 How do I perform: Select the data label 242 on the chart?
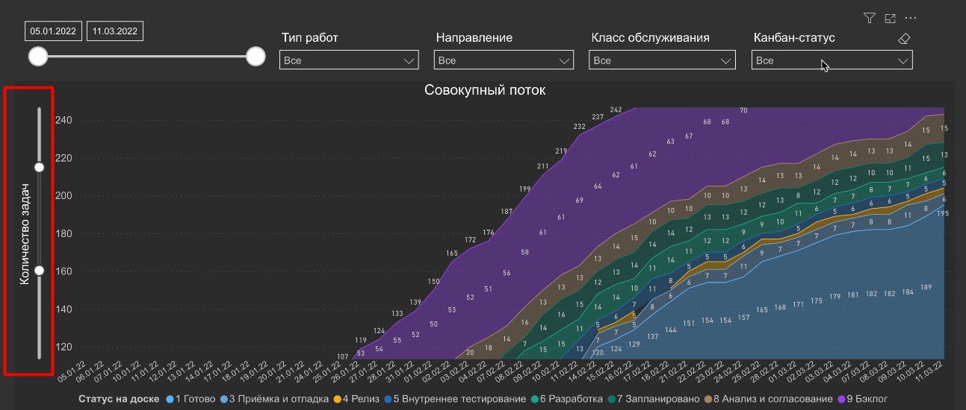click(x=616, y=110)
